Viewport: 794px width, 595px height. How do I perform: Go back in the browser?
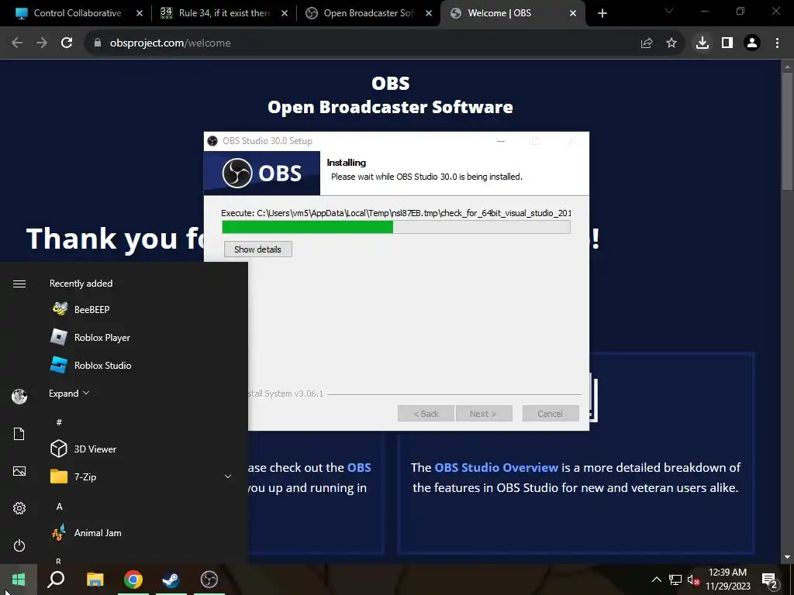[x=17, y=43]
